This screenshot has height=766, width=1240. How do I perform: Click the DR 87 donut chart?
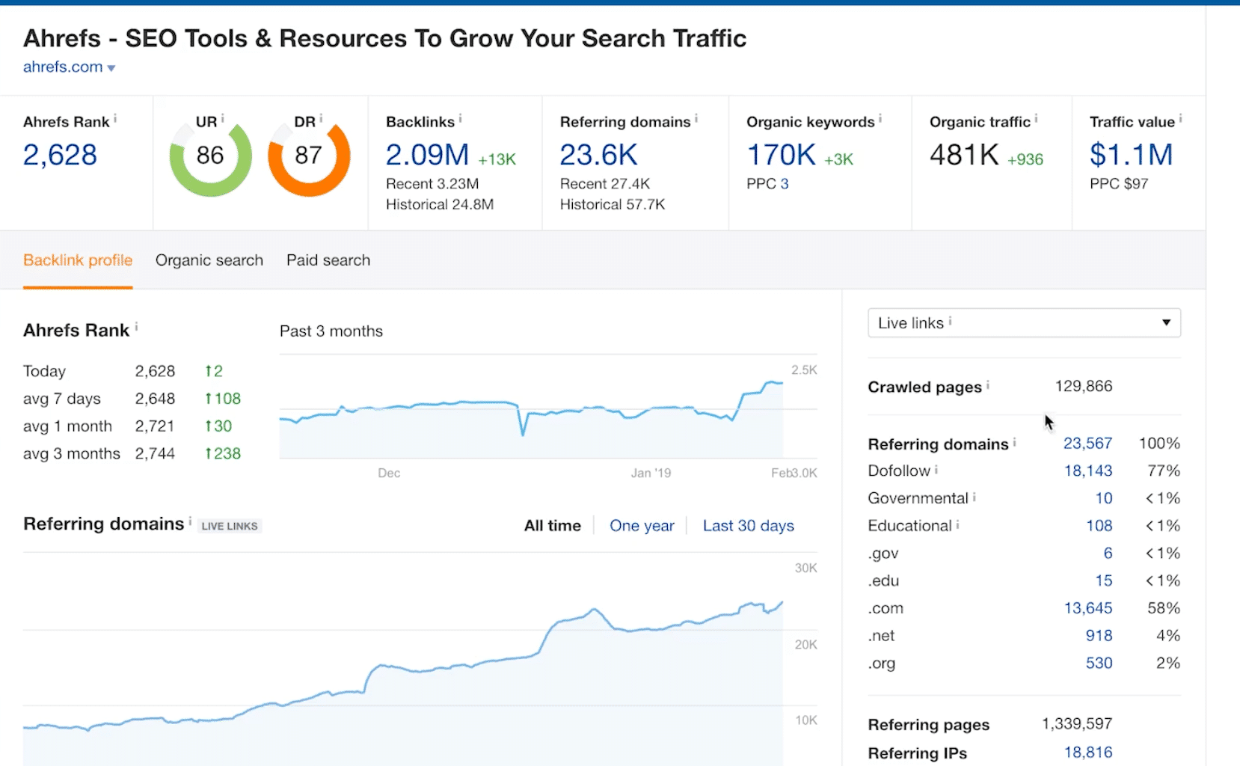309,156
